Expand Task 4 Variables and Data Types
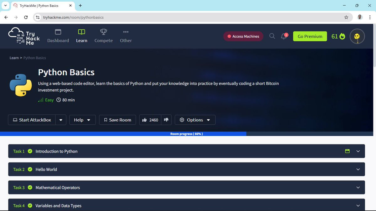The width and height of the screenshot is (376, 211). pyautogui.click(x=186, y=205)
